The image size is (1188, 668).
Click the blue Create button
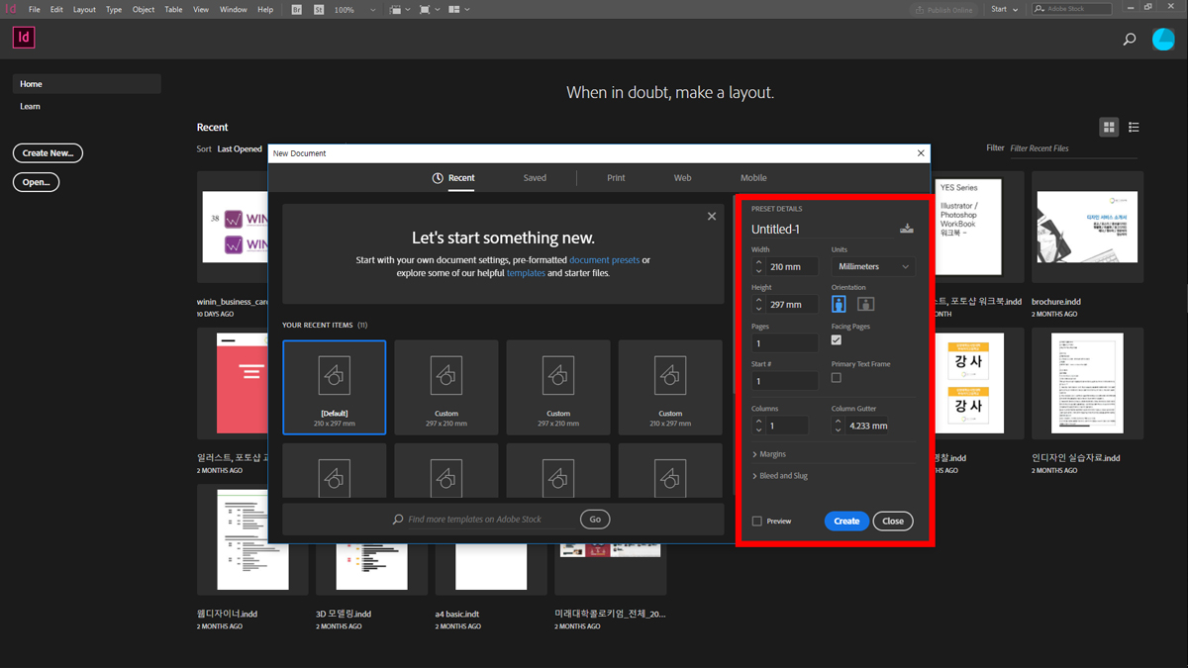(x=846, y=522)
